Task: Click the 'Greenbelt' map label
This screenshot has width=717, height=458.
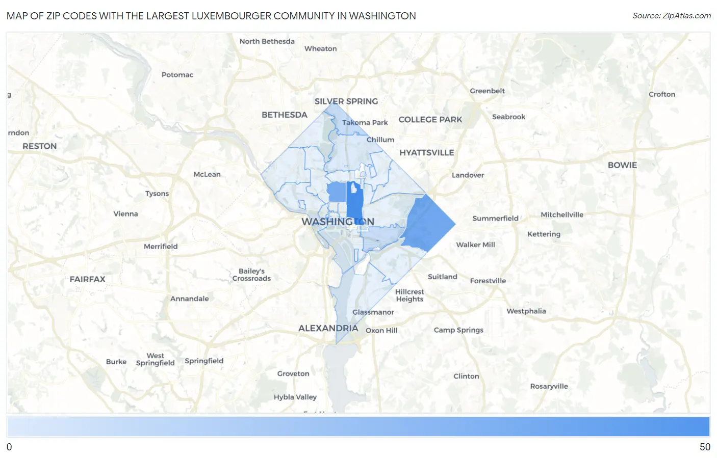Action: (488, 91)
